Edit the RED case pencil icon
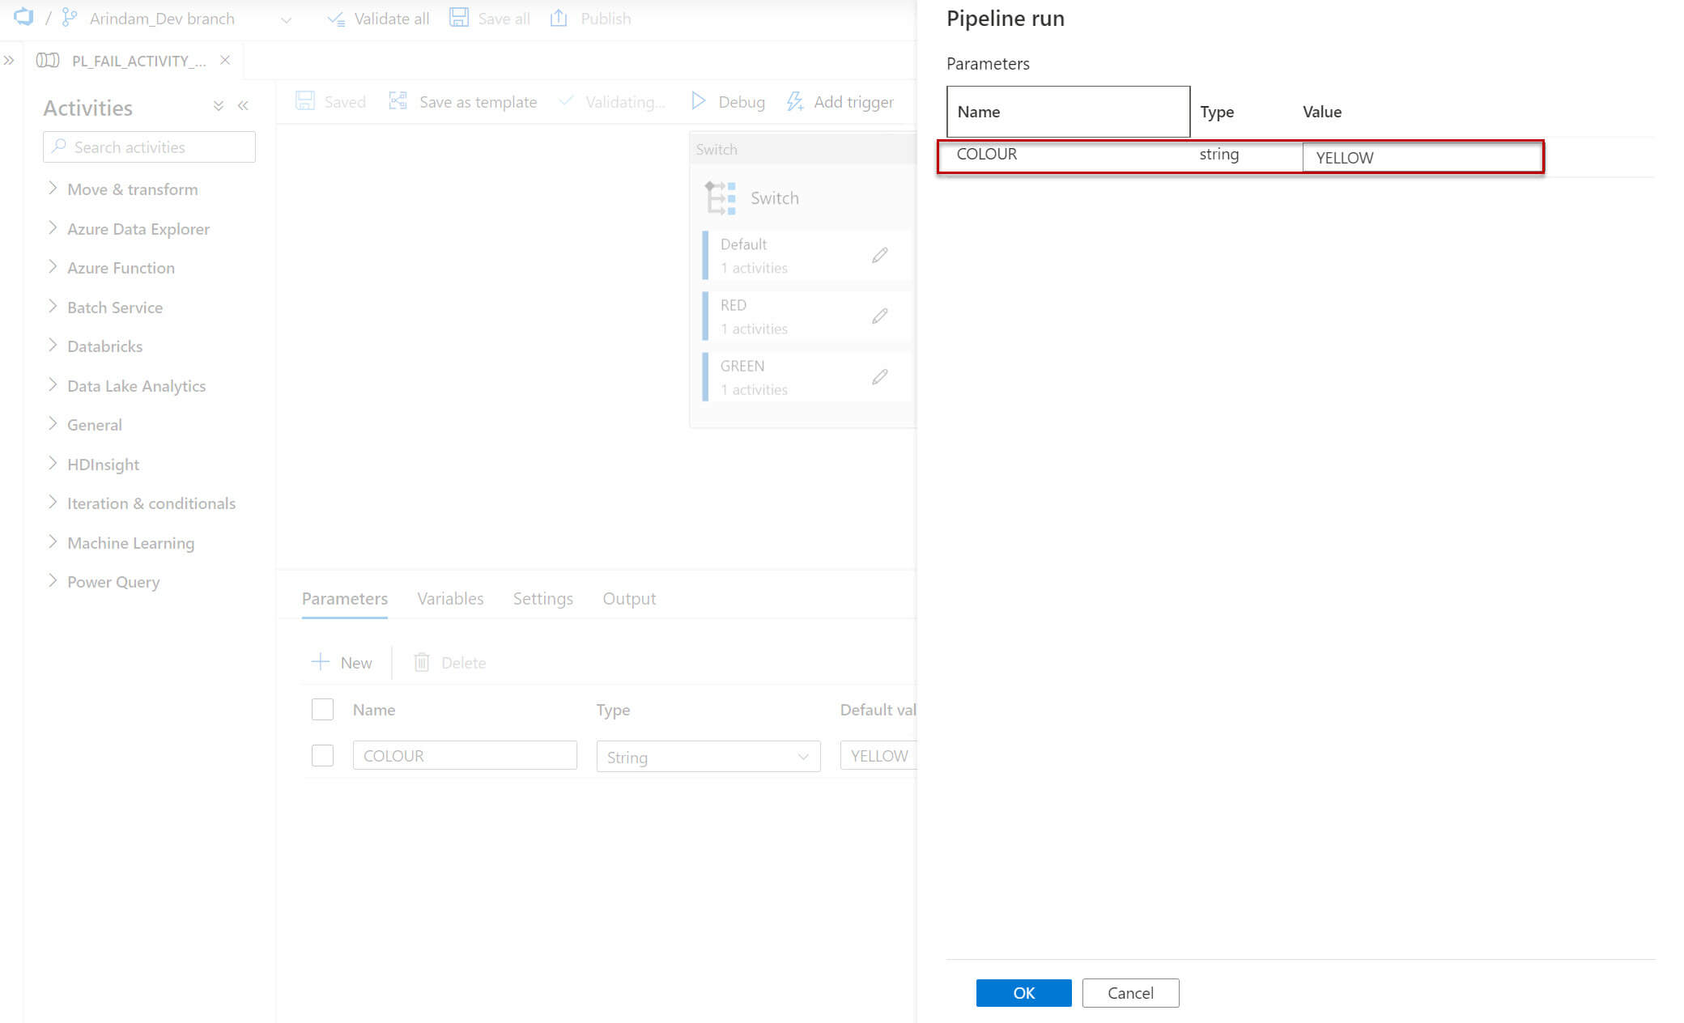1684x1023 pixels. 880,316
